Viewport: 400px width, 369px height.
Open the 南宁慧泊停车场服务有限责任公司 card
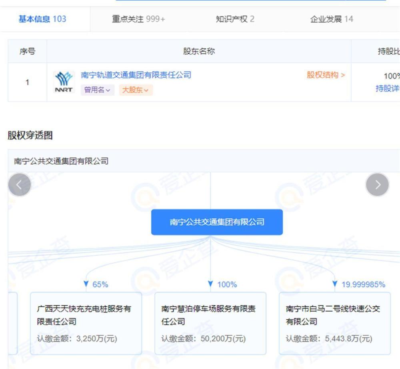[210, 323]
